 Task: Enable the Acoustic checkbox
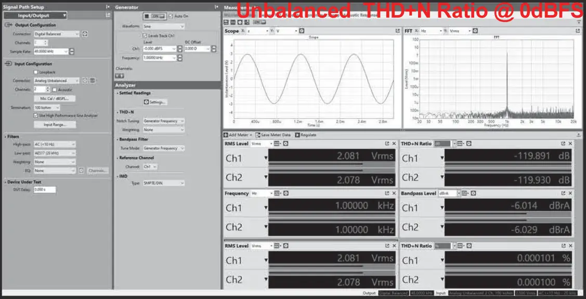click(x=55, y=89)
